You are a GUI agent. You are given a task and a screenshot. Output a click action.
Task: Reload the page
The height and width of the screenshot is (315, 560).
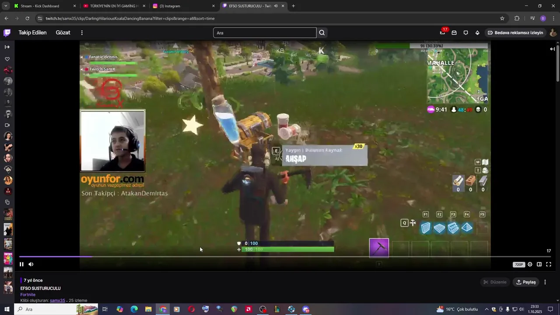[x=27, y=18]
